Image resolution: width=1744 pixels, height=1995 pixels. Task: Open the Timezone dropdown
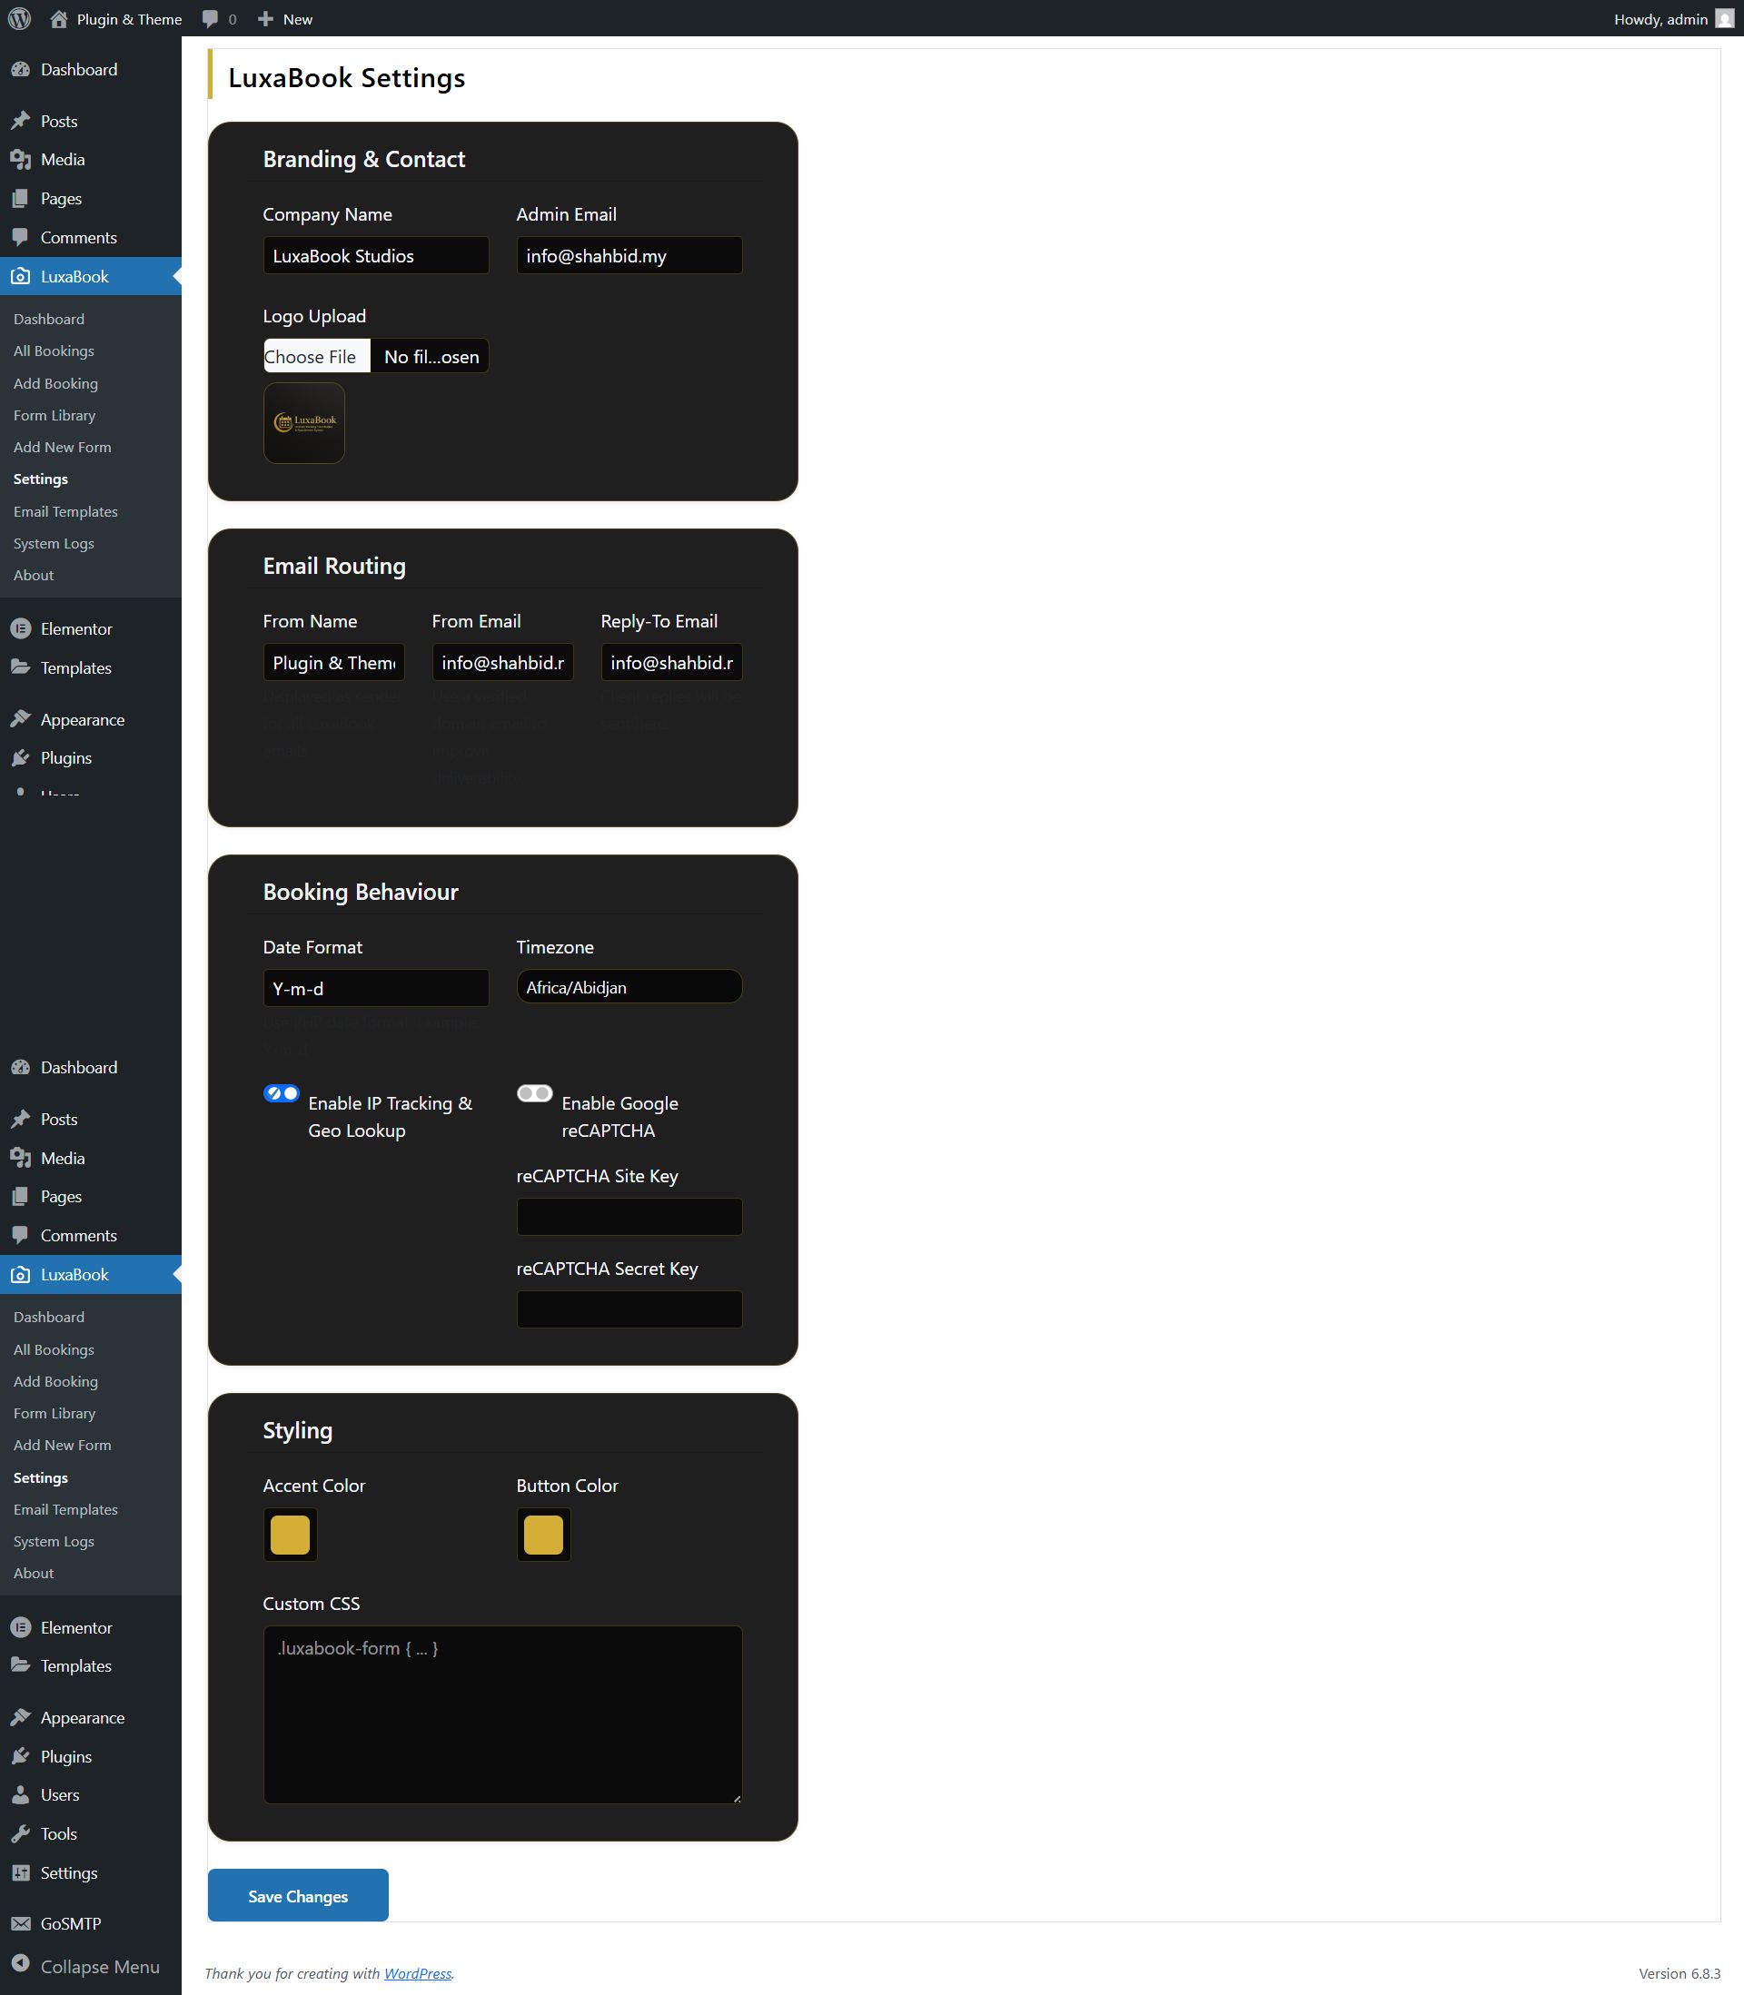(x=629, y=987)
